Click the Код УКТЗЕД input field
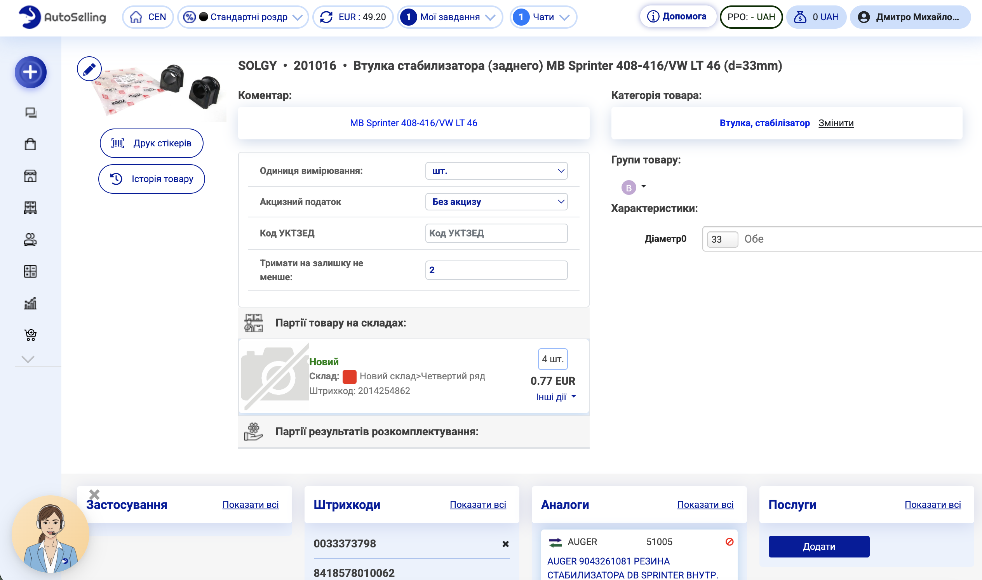 [496, 233]
